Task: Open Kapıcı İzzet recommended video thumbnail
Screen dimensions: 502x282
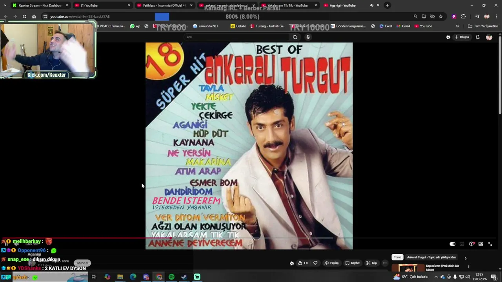Action: tap(408, 268)
